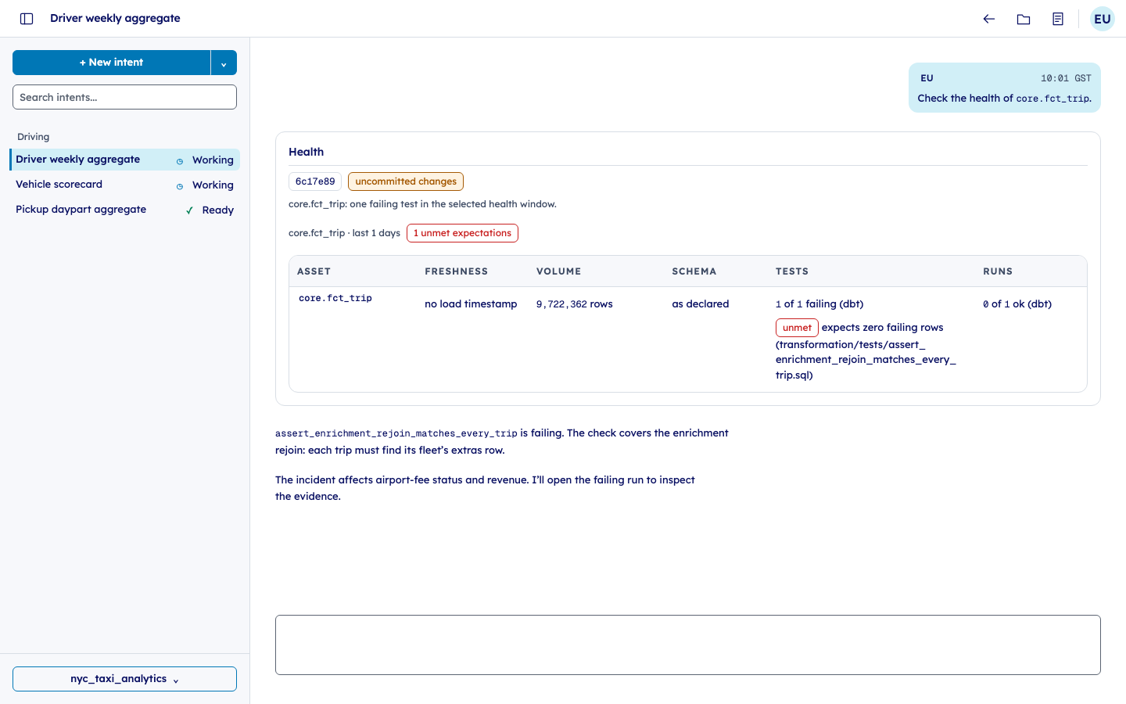Expand the New intent dropdown arrow

click(224, 63)
